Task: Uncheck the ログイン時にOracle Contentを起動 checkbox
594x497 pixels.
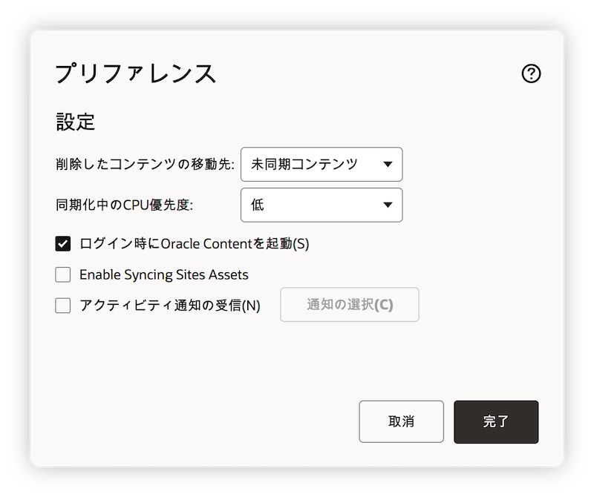Action: pos(63,243)
